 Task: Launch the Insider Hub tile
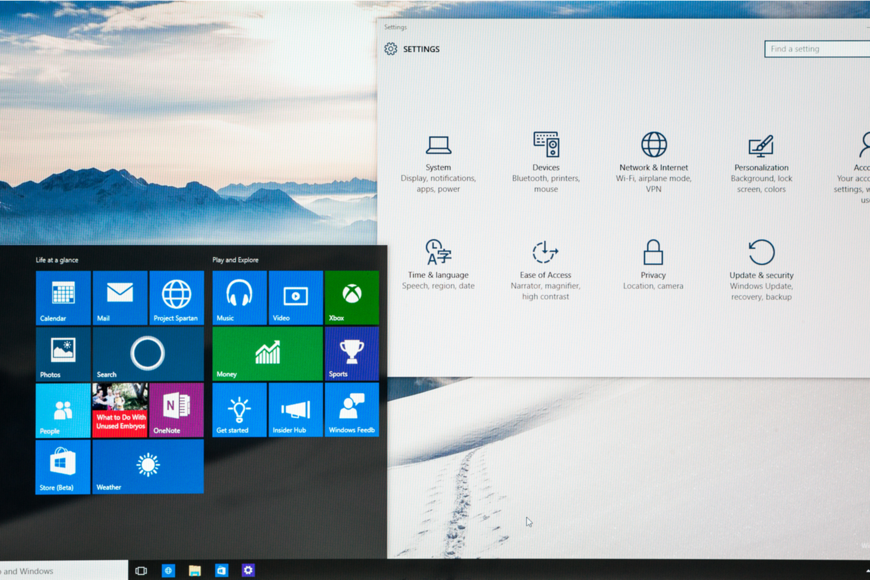click(295, 410)
